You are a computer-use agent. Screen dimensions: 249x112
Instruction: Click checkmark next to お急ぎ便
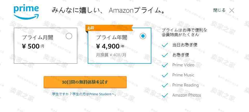tap(165, 55)
